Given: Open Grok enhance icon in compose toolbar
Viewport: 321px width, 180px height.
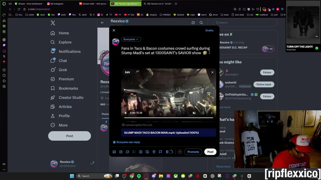Looking at the screenshot, I should pos(127,152).
